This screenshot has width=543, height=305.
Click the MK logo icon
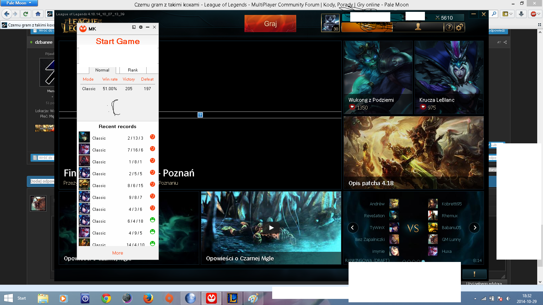point(83,28)
